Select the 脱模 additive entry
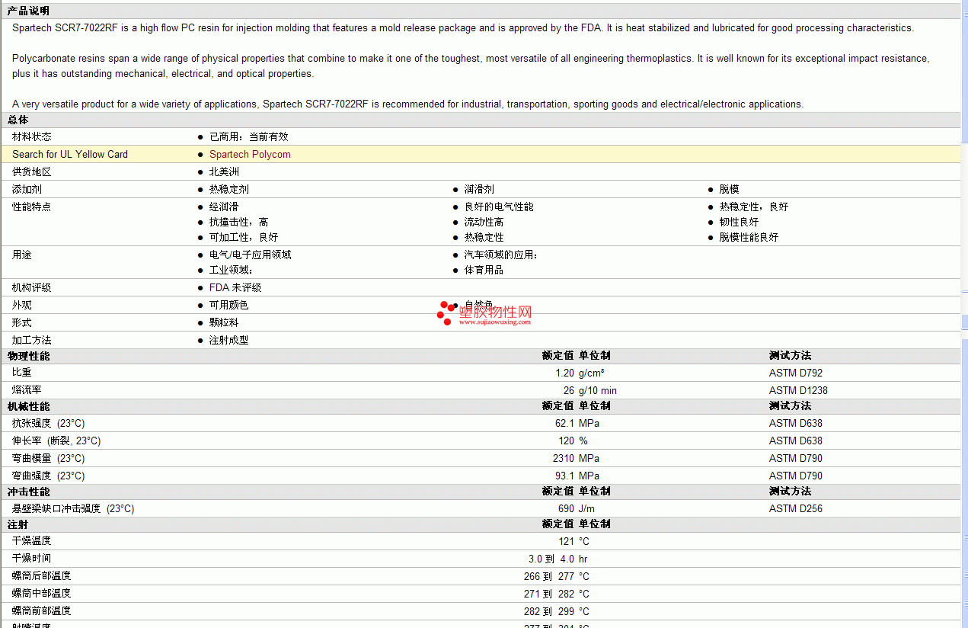The height and width of the screenshot is (628, 968). (x=730, y=189)
